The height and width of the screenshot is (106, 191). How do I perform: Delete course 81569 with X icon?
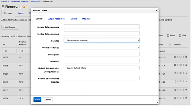[186, 57]
